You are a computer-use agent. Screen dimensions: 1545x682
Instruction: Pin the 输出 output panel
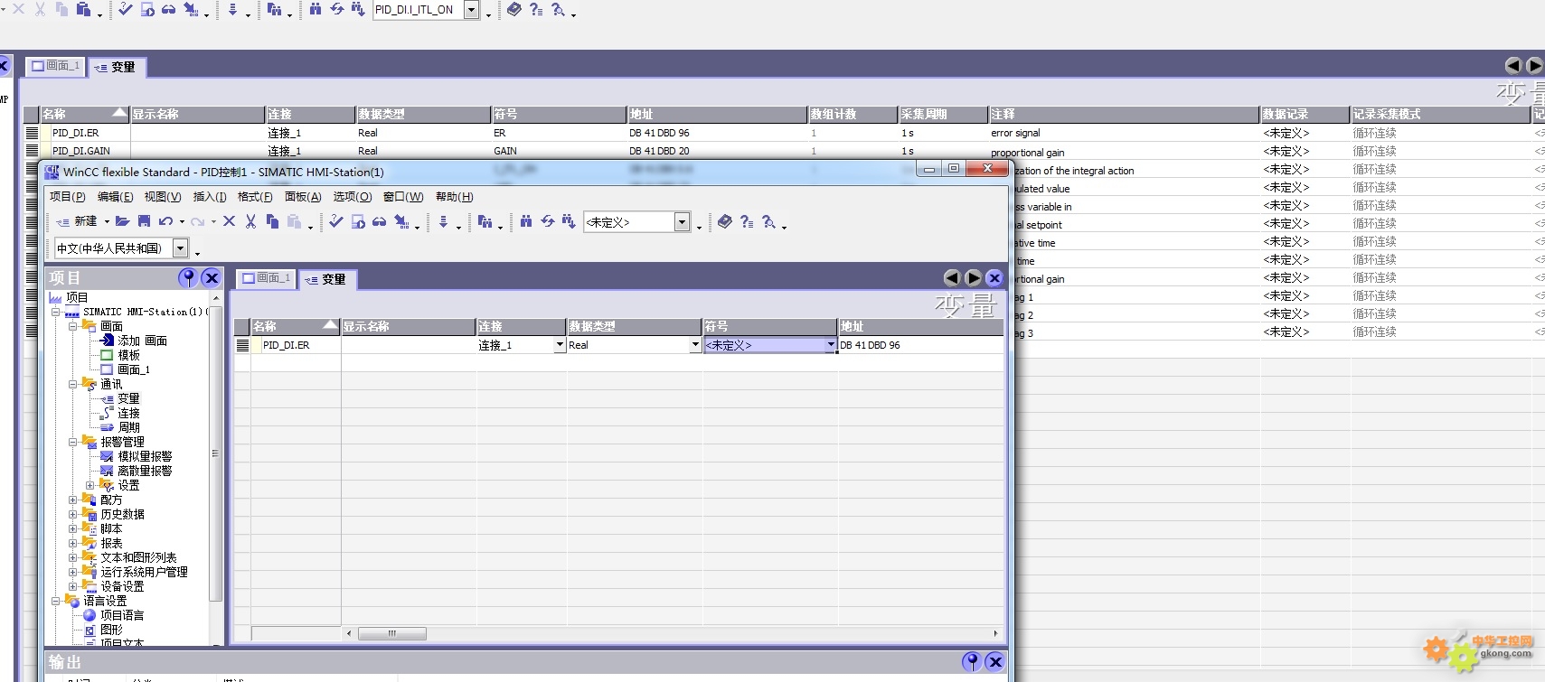[x=972, y=661]
